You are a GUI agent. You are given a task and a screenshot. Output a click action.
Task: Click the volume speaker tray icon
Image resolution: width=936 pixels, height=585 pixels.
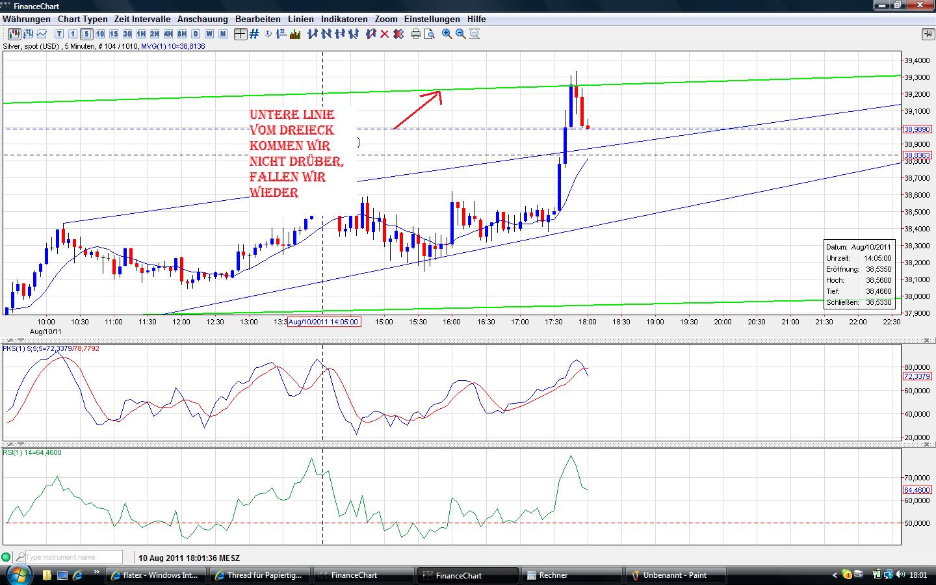click(900, 575)
